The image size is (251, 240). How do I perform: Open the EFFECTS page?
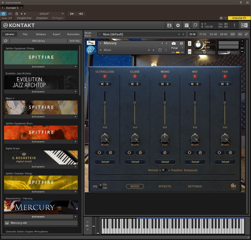point(165,186)
